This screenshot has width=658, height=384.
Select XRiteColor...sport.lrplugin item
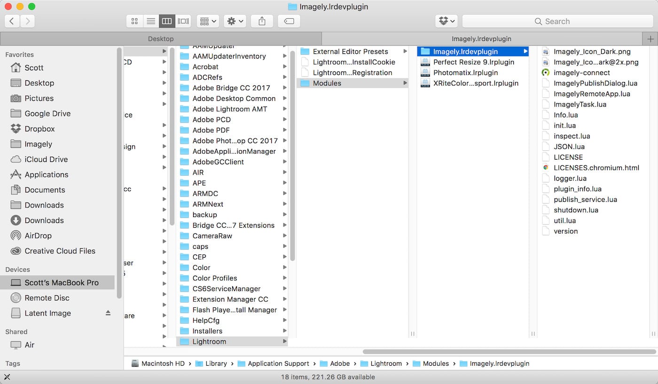pyautogui.click(x=470, y=83)
